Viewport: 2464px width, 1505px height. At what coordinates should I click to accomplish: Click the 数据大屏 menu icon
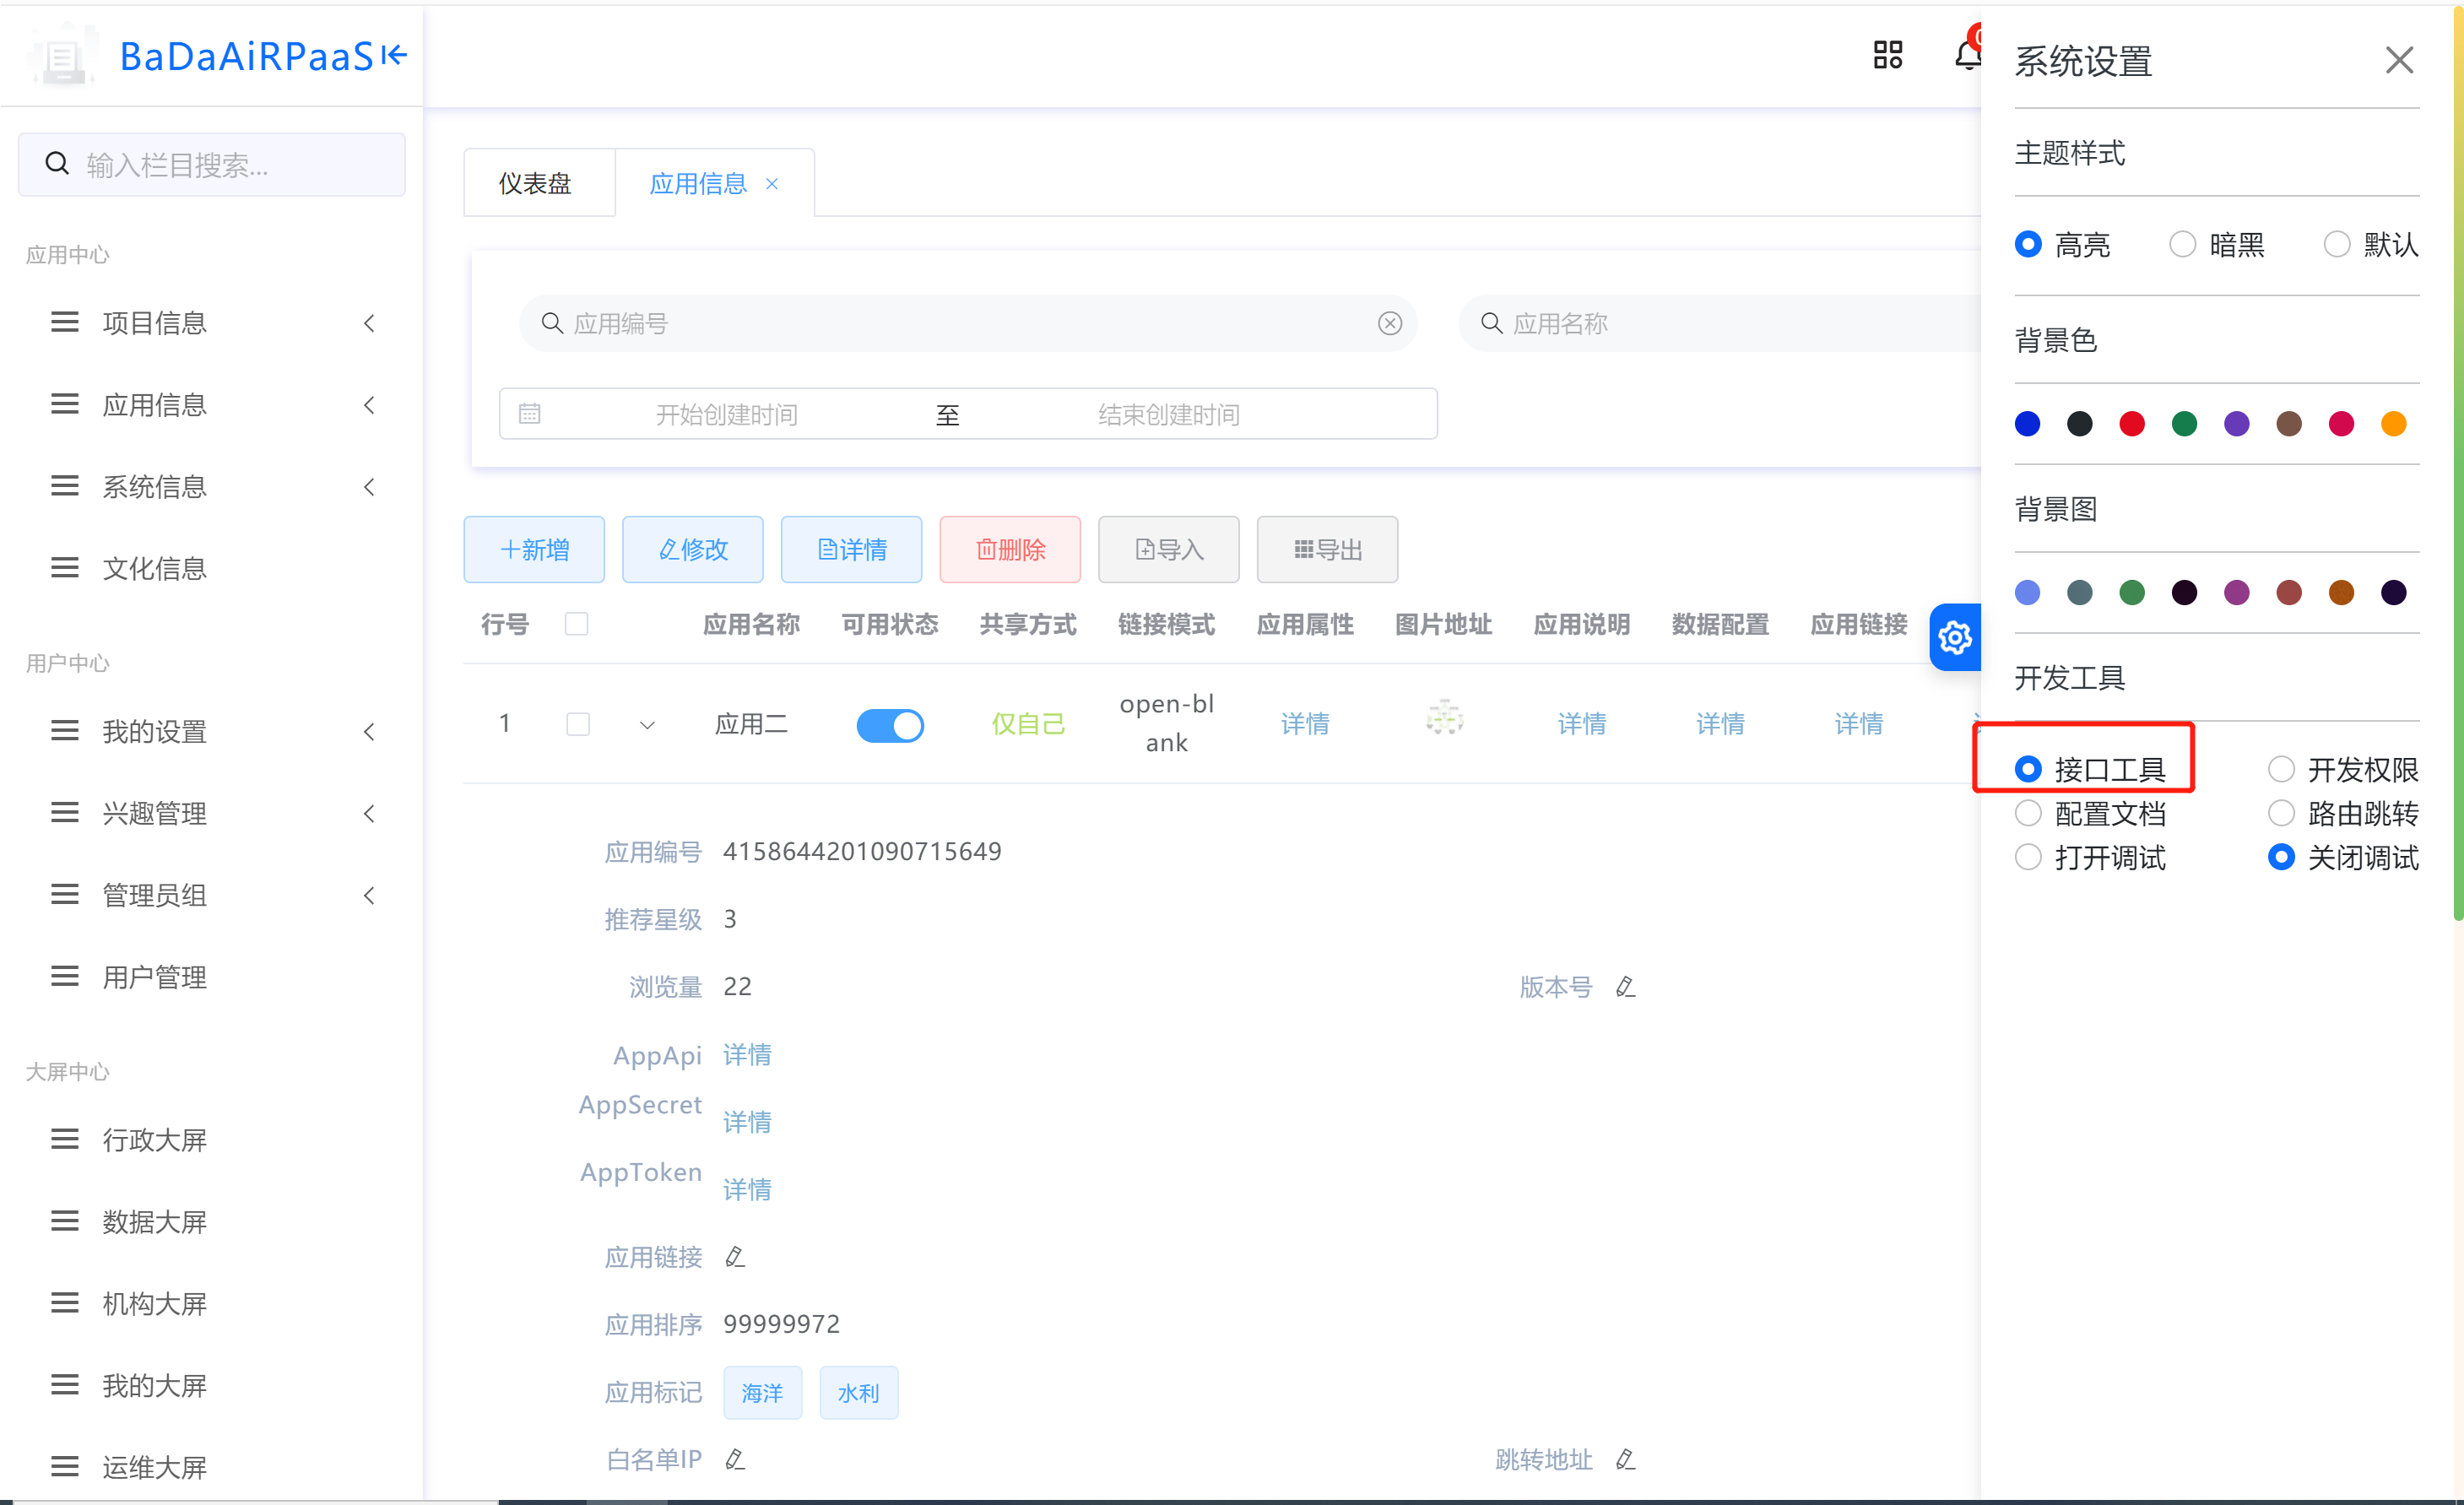coord(65,1221)
